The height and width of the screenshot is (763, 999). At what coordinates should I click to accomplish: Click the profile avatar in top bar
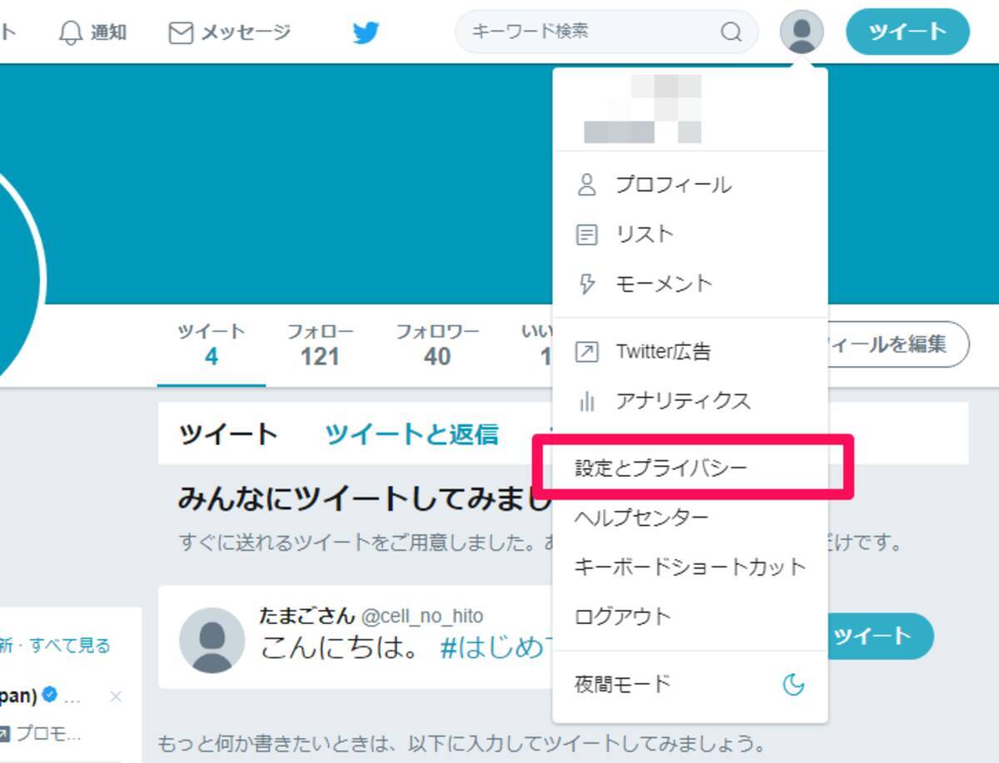801,32
